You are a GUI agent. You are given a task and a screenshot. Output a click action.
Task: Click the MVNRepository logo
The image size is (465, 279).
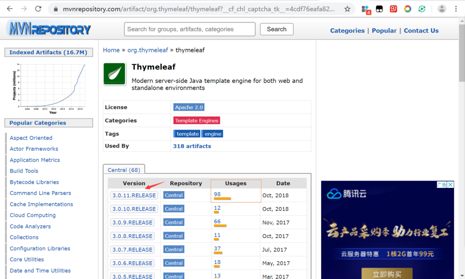click(49, 29)
